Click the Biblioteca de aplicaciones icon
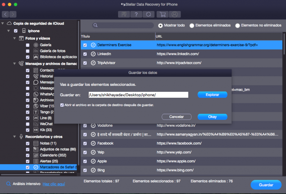Screen dimensions: 286x194 [36, 57]
